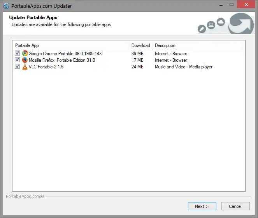This screenshot has height=218, width=258.
Task: Uncheck the Mozilla Firefox Portable Edition checkbox
Action: [17, 59]
